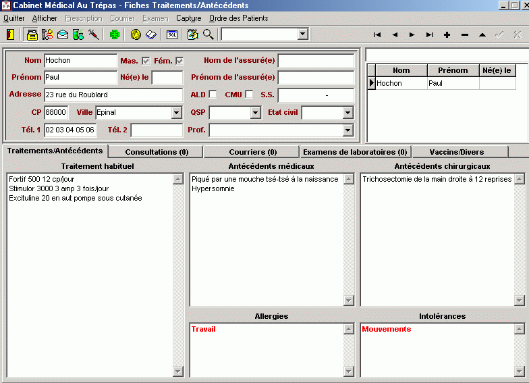Expand the QSP dropdown
This screenshot has height=383, width=529.
click(255, 113)
